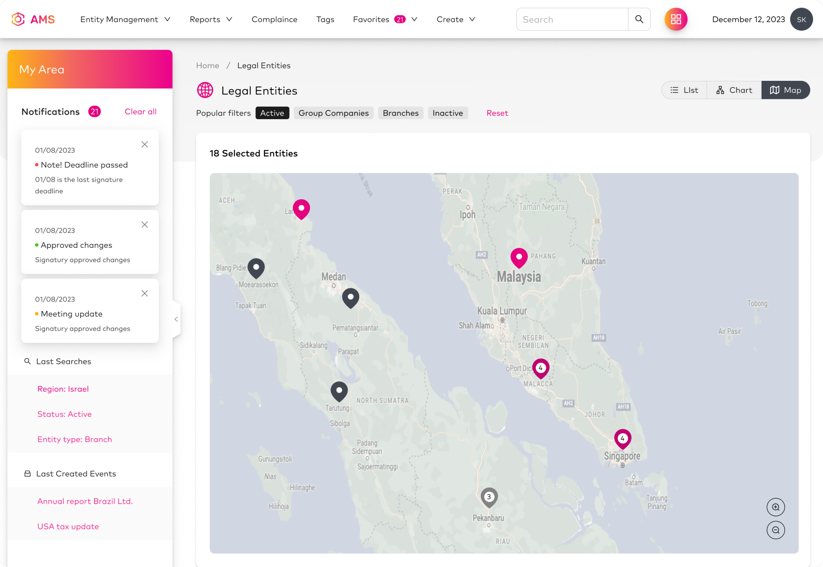
Task: Click the AMS logo icon
Action: click(18, 19)
